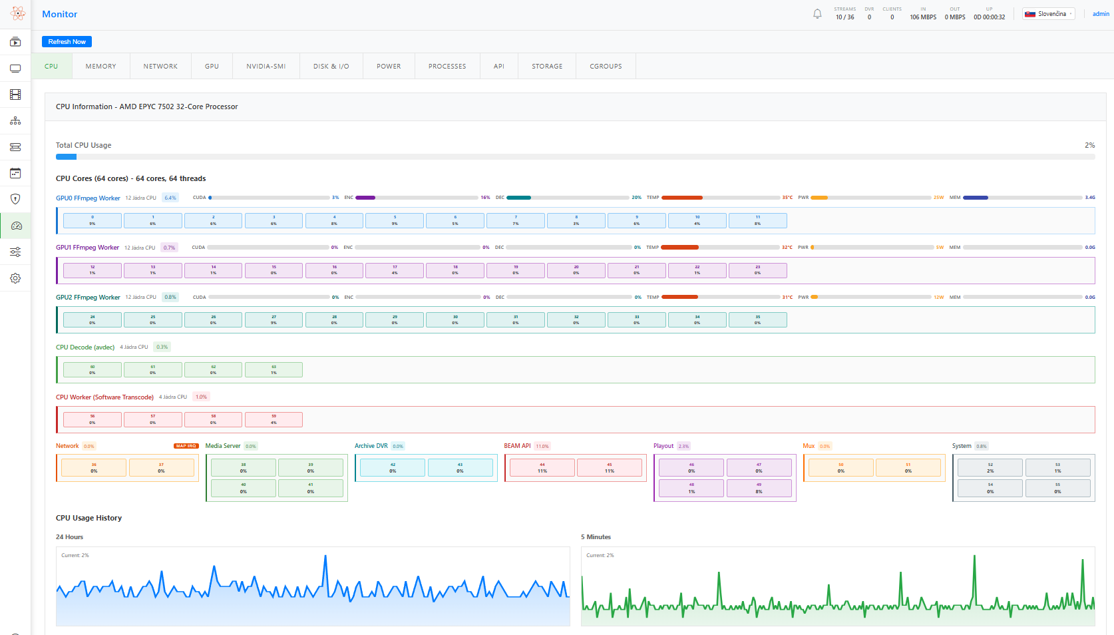Open the streams play icon in the sidebar
Screen dimensions: 1114x635
(x=15, y=42)
